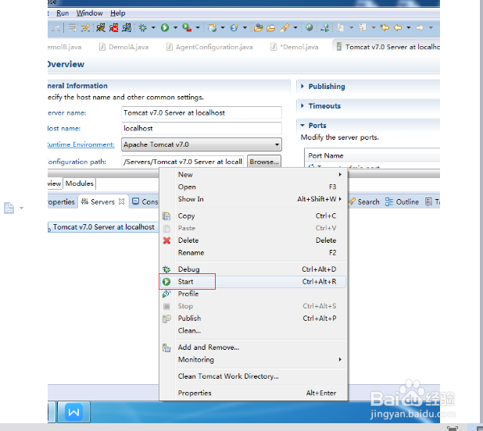483x431 pixels.
Task: Open dropdown next to Back arrow in toolbar
Action: [x=409, y=27]
